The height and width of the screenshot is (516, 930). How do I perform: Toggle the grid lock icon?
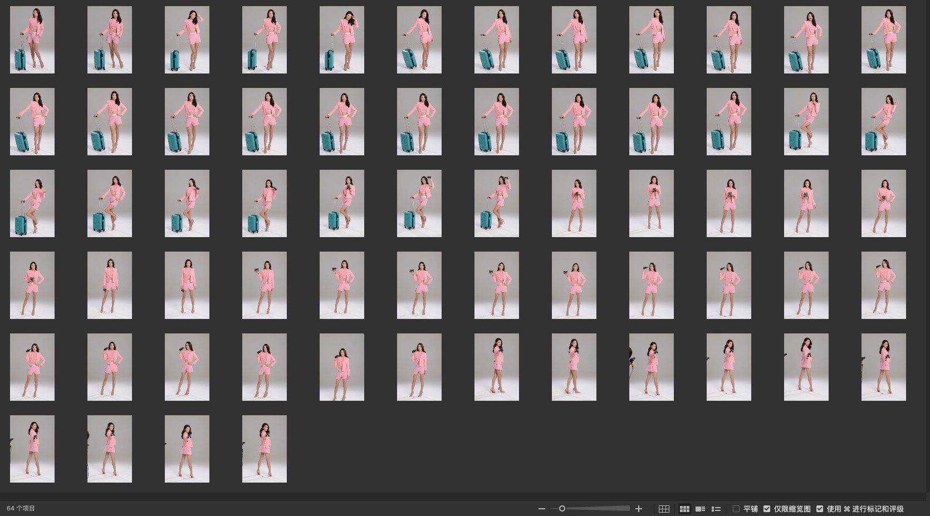point(664,509)
